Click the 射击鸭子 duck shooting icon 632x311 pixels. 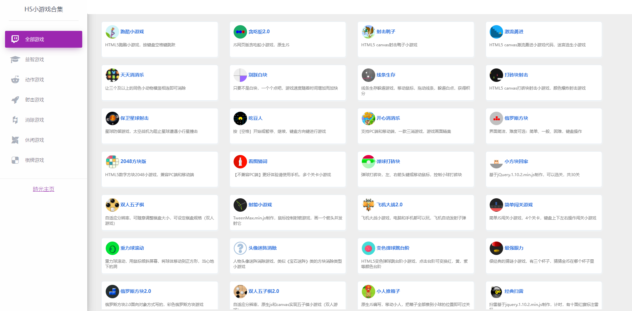pyautogui.click(x=368, y=32)
